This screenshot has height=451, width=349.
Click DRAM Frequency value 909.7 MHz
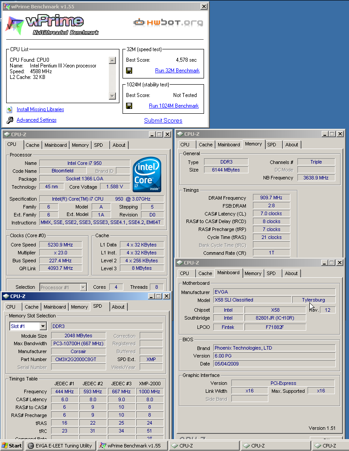271,198
